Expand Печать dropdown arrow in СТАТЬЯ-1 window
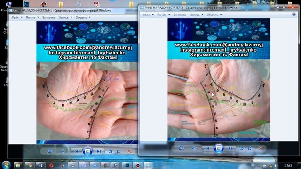301x169 pixels. [x=38, y=17]
